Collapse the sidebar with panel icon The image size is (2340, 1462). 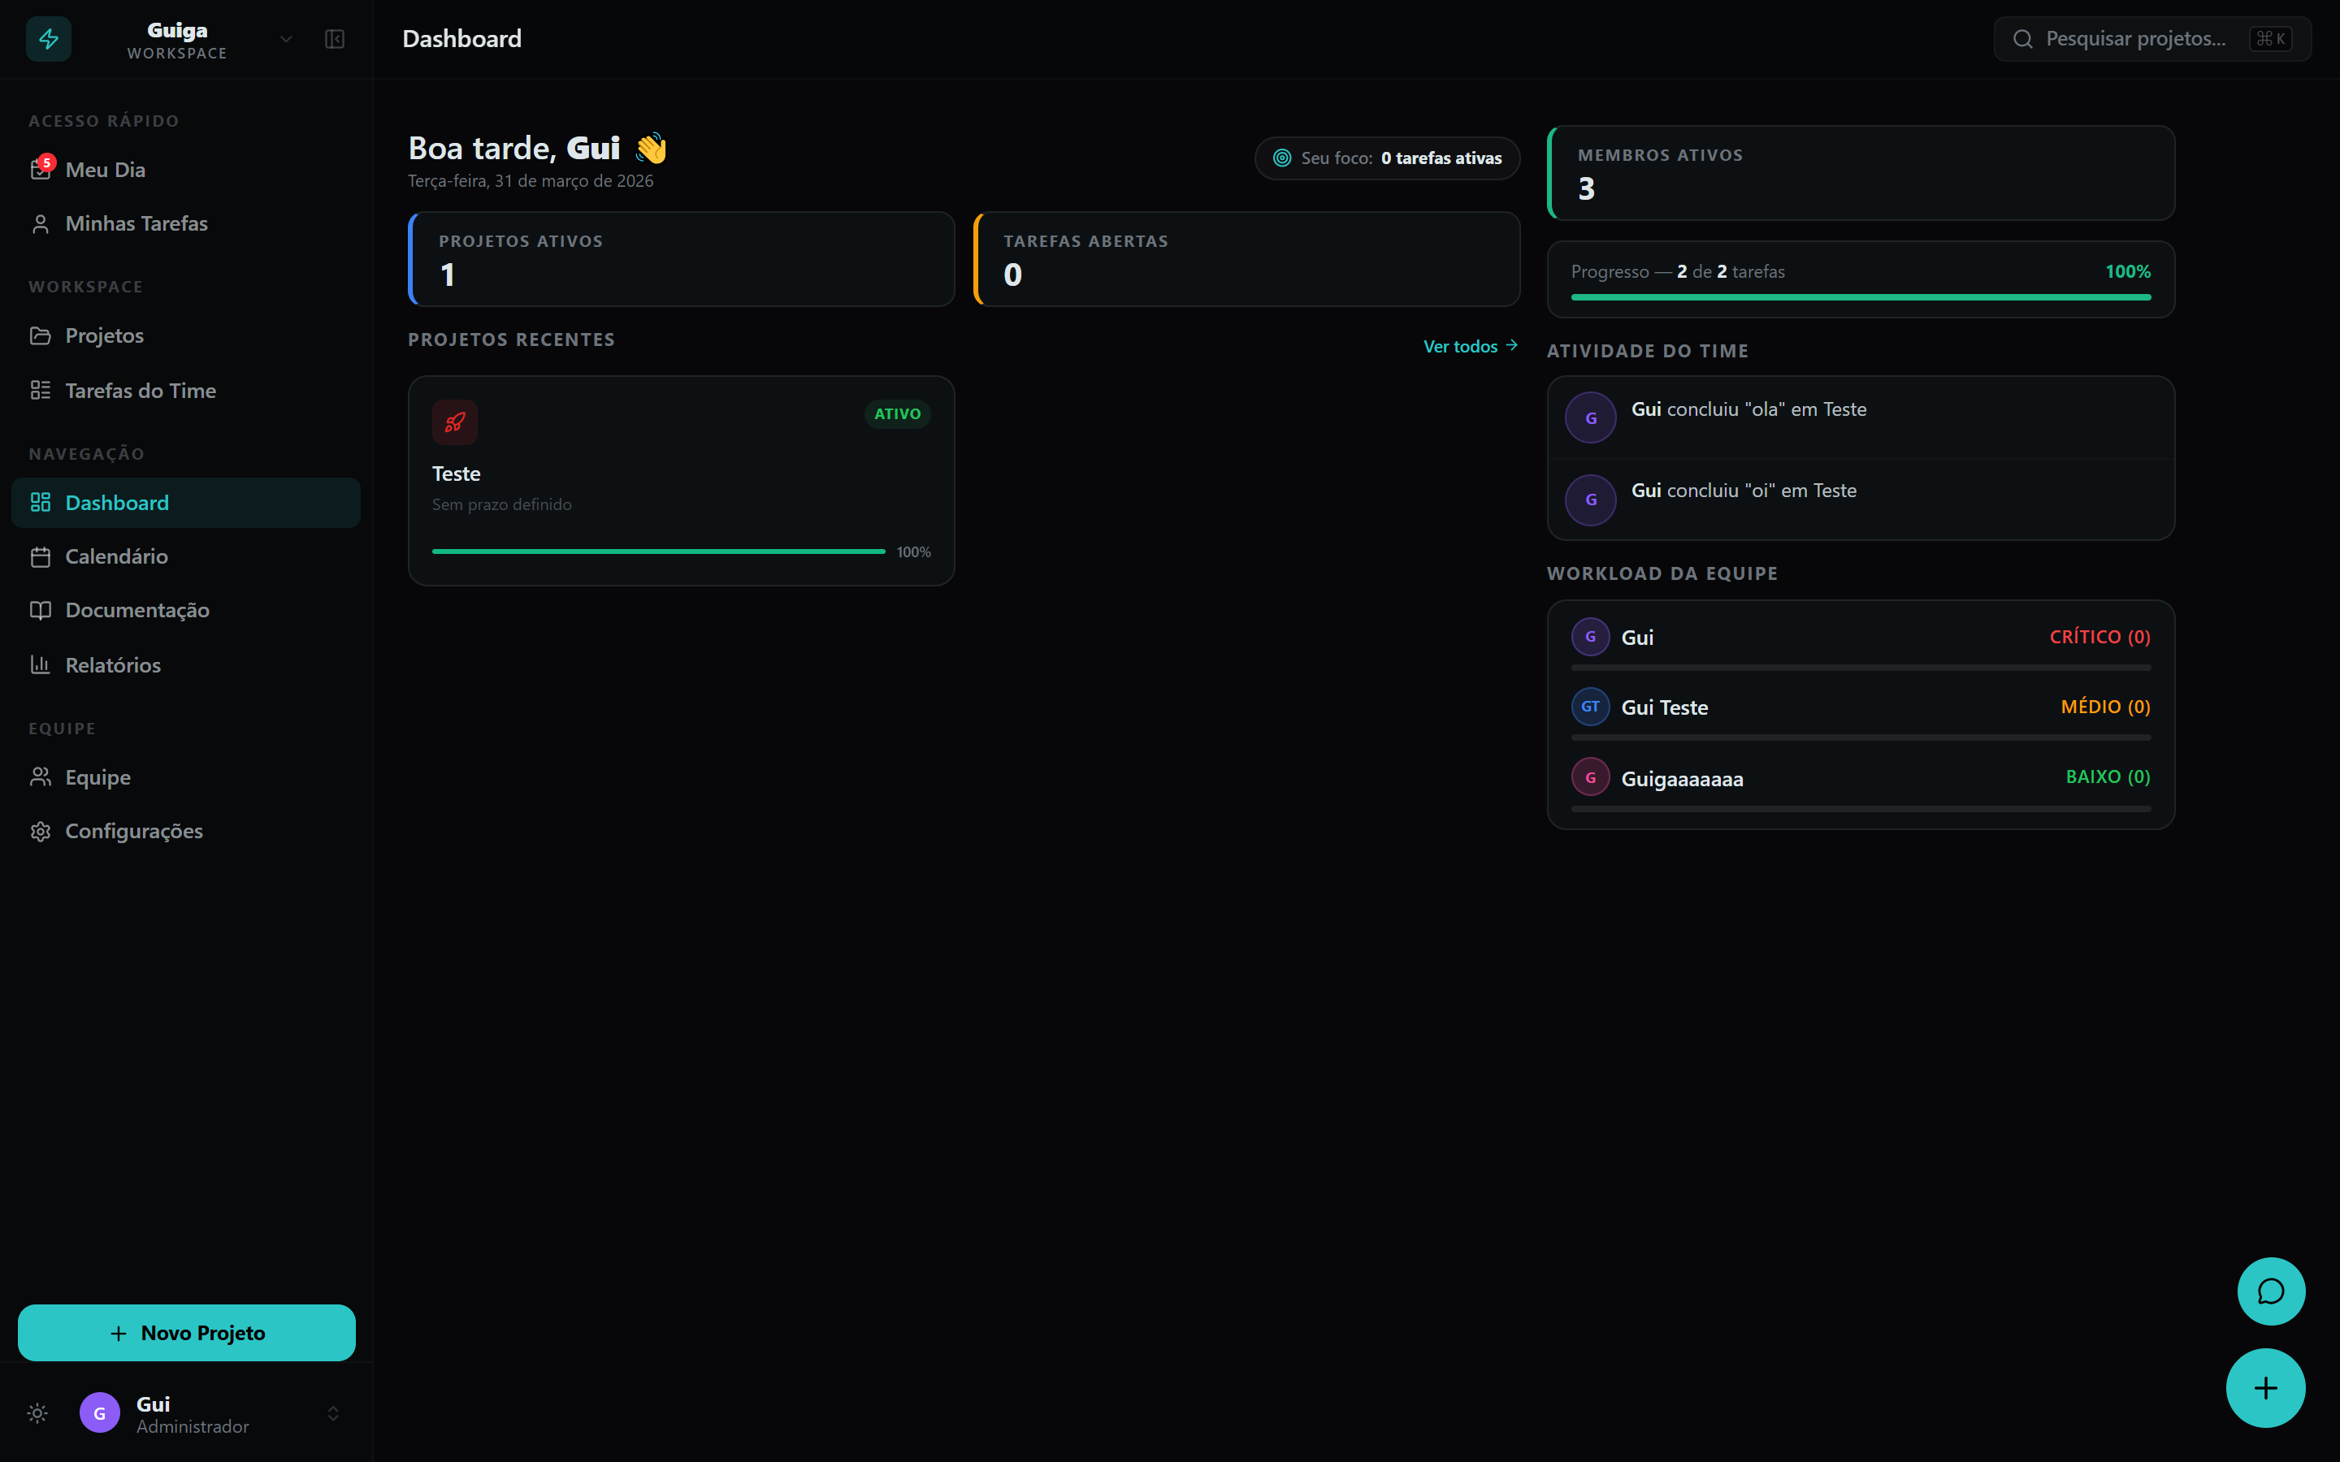335,39
